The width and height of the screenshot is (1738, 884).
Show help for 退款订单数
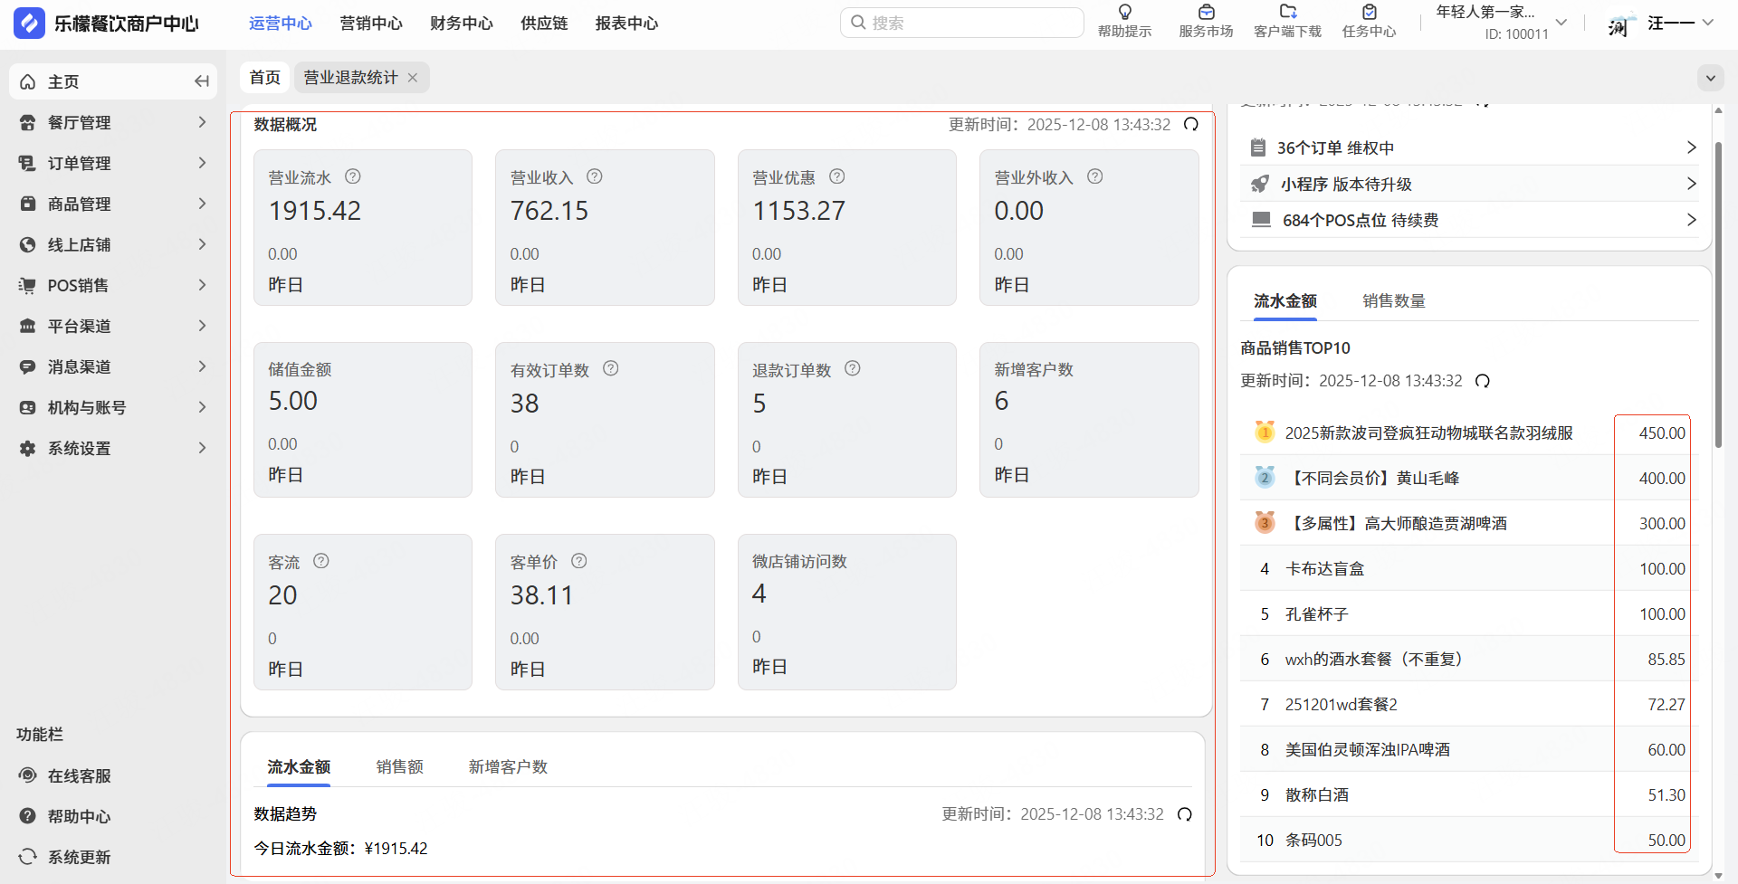tap(853, 368)
